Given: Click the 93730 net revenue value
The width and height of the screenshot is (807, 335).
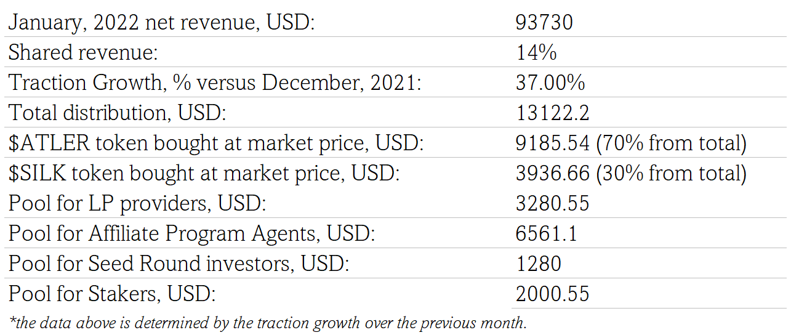Looking at the screenshot, I should (545, 22).
